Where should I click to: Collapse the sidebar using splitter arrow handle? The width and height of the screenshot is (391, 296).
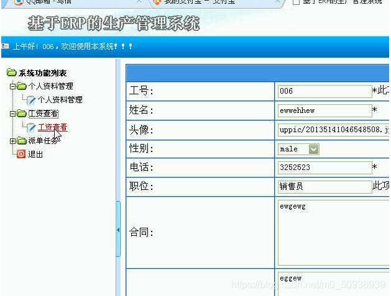tap(118, 230)
